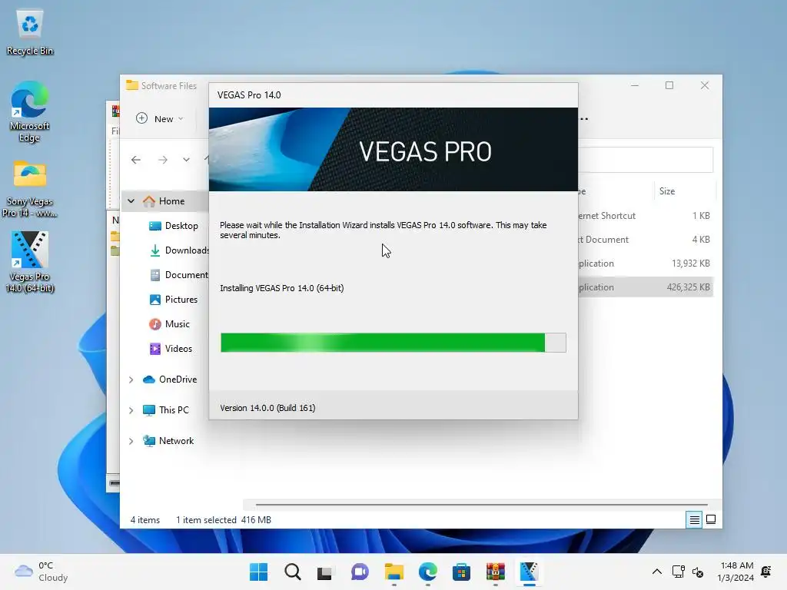Select Downloads in the navigation pane
This screenshot has height=590, width=787.
click(x=179, y=250)
